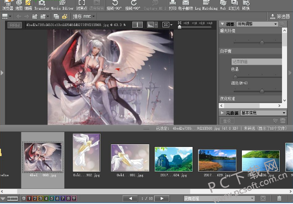Launch Nikon Transfer

tap(42, 5)
